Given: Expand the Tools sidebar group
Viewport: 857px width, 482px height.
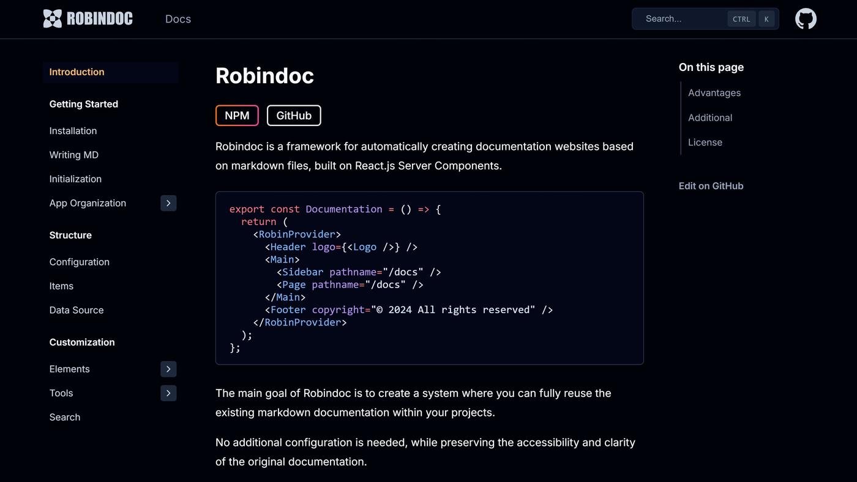Looking at the screenshot, I should click(x=168, y=393).
